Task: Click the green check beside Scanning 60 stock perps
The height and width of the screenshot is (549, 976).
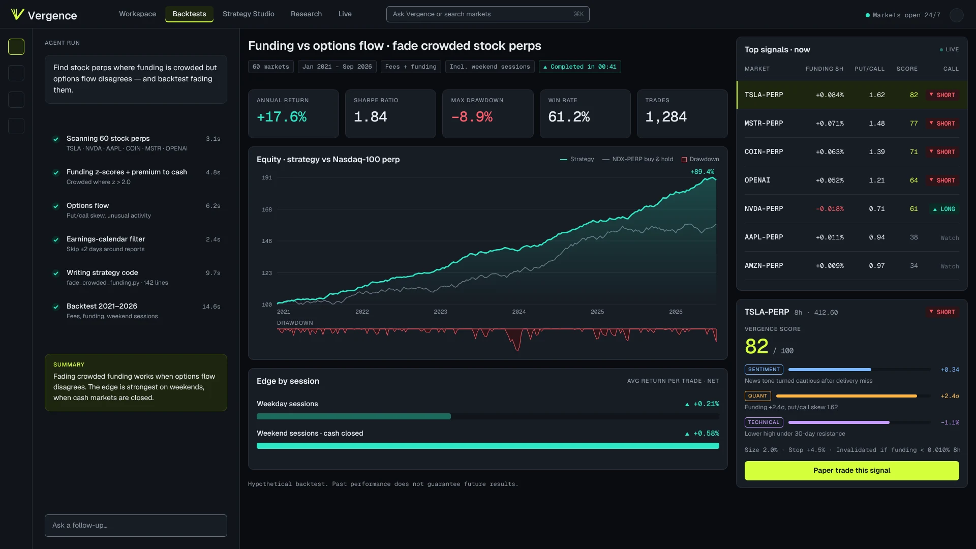Action: tap(56, 139)
